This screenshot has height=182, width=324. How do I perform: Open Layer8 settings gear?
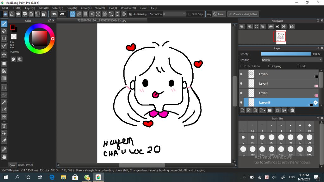click(x=315, y=103)
